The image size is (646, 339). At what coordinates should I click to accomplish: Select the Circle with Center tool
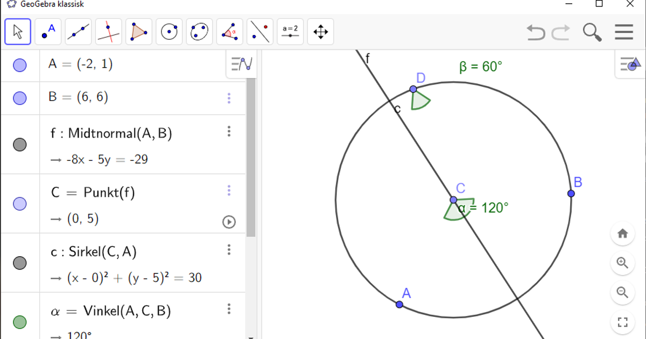(168, 31)
